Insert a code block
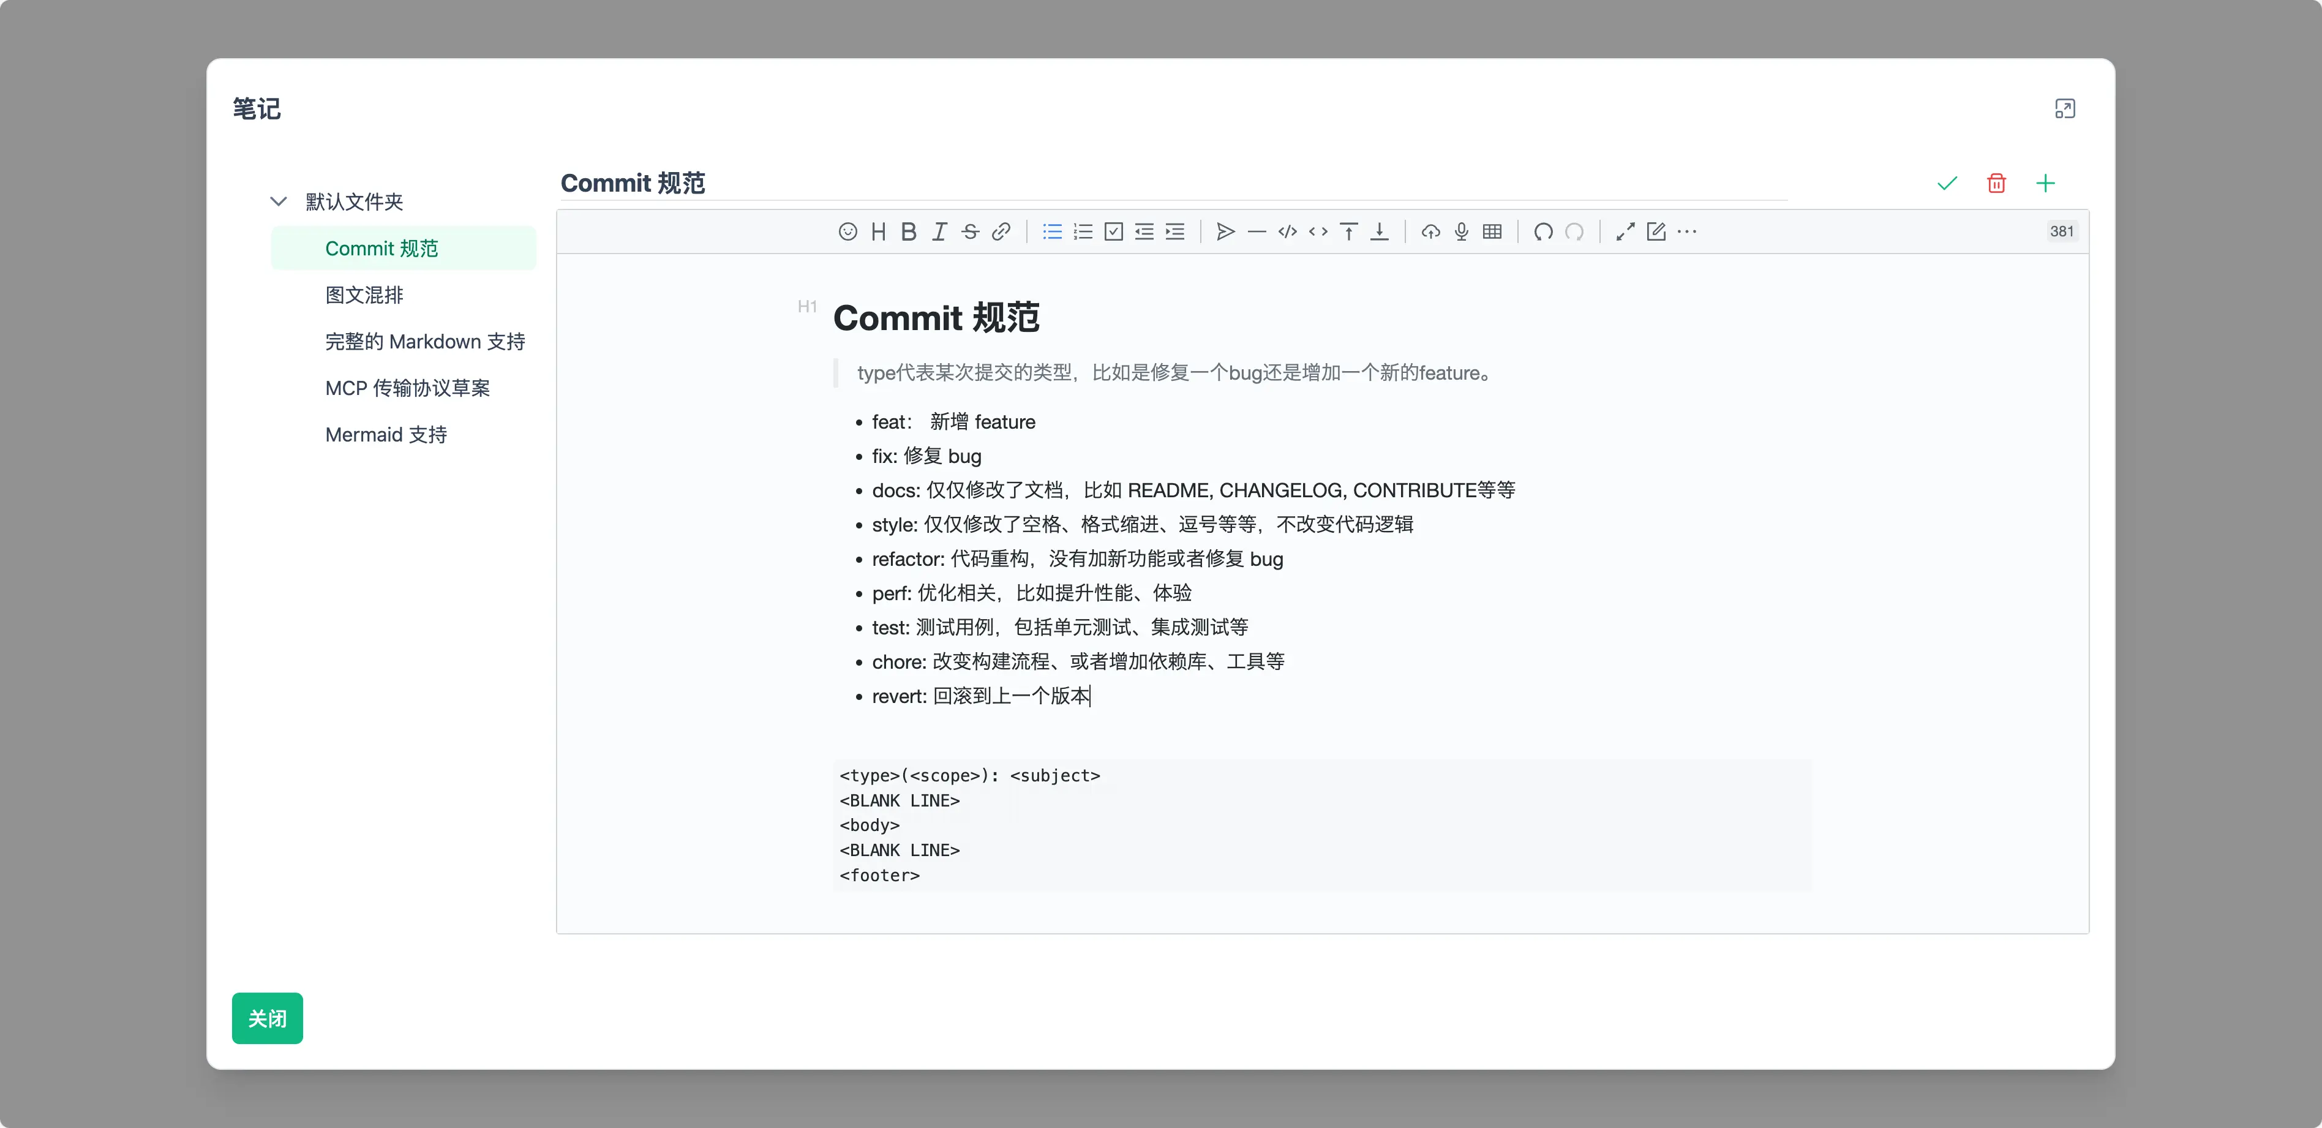This screenshot has height=1128, width=2322. tap(1287, 231)
